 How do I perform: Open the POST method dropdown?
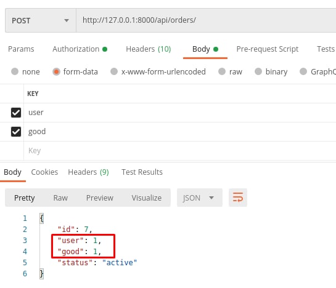point(41,20)
